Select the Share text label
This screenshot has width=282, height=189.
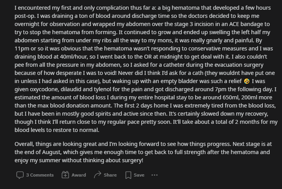(110, 175)
